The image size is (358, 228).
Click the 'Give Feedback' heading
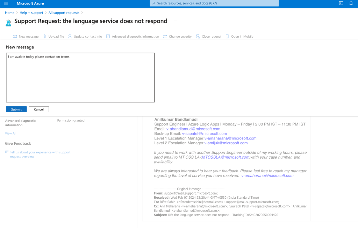18,144
